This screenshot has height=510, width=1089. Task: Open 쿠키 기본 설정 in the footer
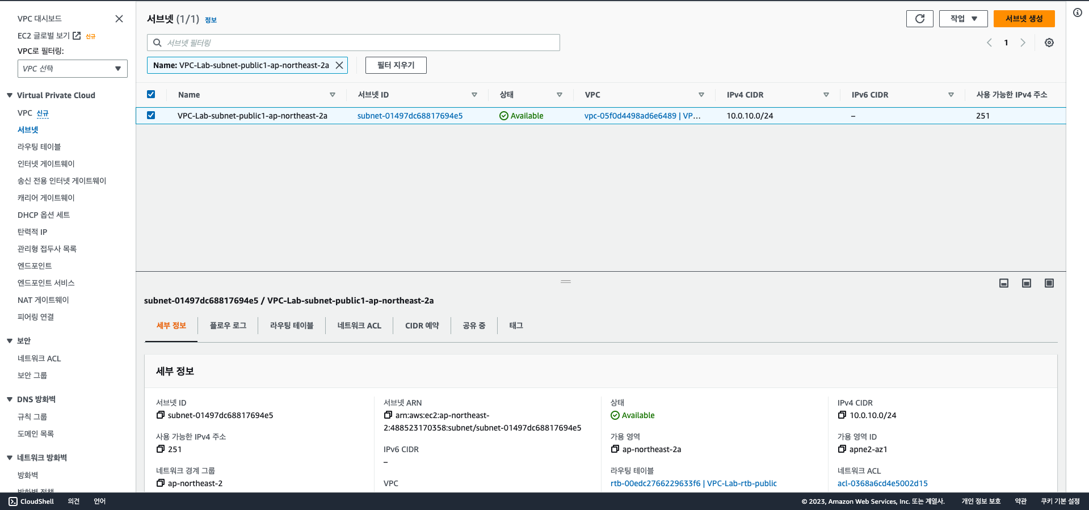[x=1060, y=501]
